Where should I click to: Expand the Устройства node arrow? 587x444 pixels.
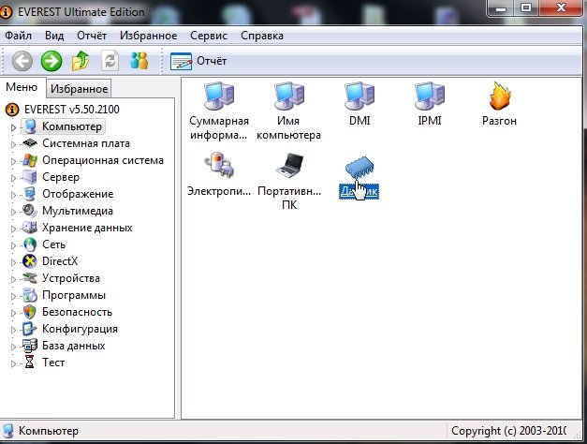coord(13,279)
